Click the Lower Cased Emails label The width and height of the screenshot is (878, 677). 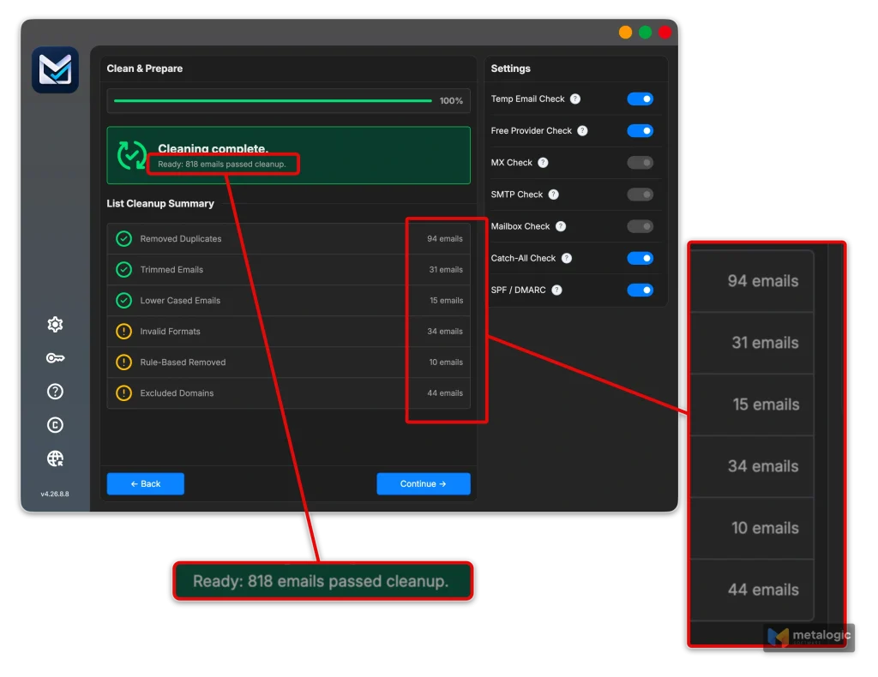pyautogui.click(x=180, y=301)
